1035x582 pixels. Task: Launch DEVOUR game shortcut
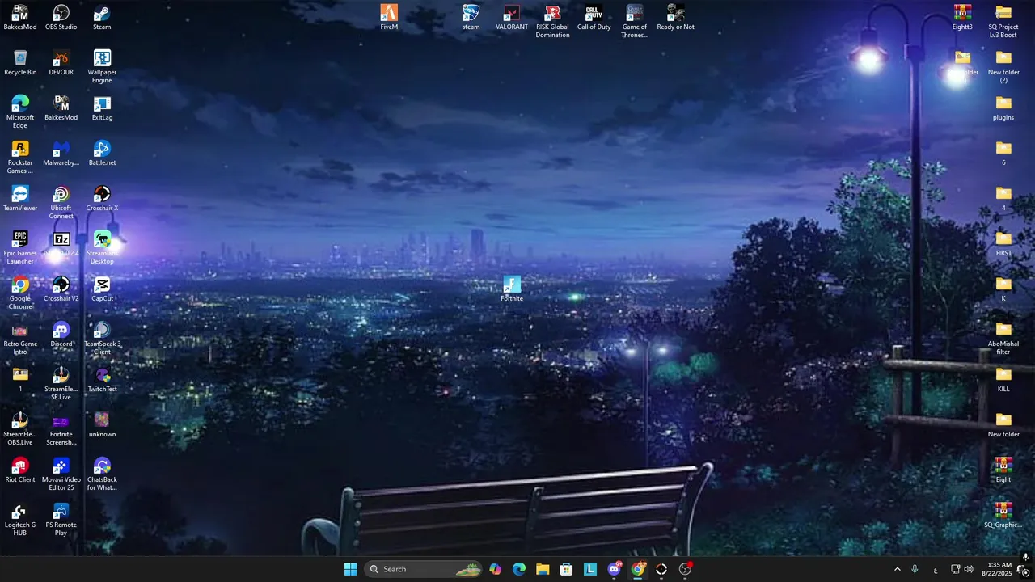pyautogui.click(x=61, y=63)
